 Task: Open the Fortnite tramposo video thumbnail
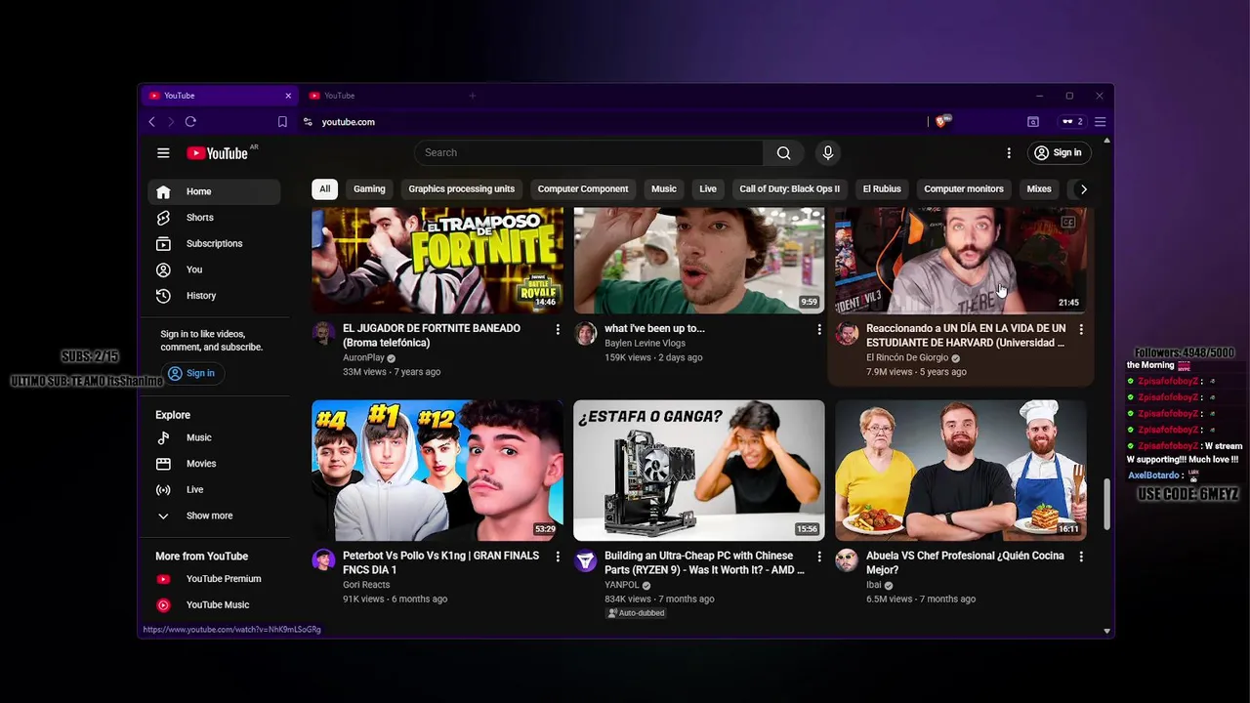tap(437, 260)
